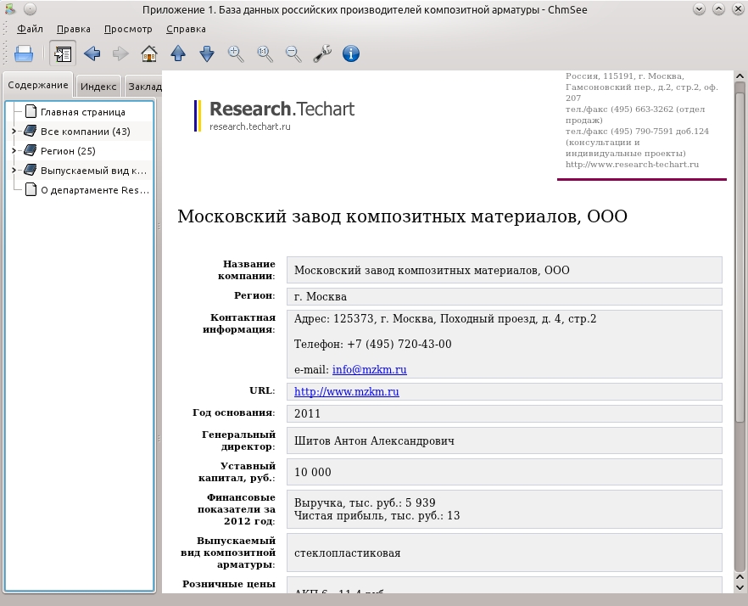The width and height of the screenshot is (748, 606).
Task: Click the page scrollbar's top up arrow
Action: click(740, 76)
